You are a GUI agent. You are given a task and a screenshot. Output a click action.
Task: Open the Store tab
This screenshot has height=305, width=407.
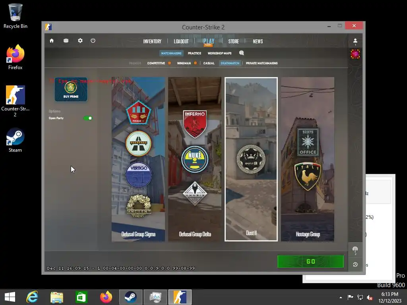[x=234, y=41]
